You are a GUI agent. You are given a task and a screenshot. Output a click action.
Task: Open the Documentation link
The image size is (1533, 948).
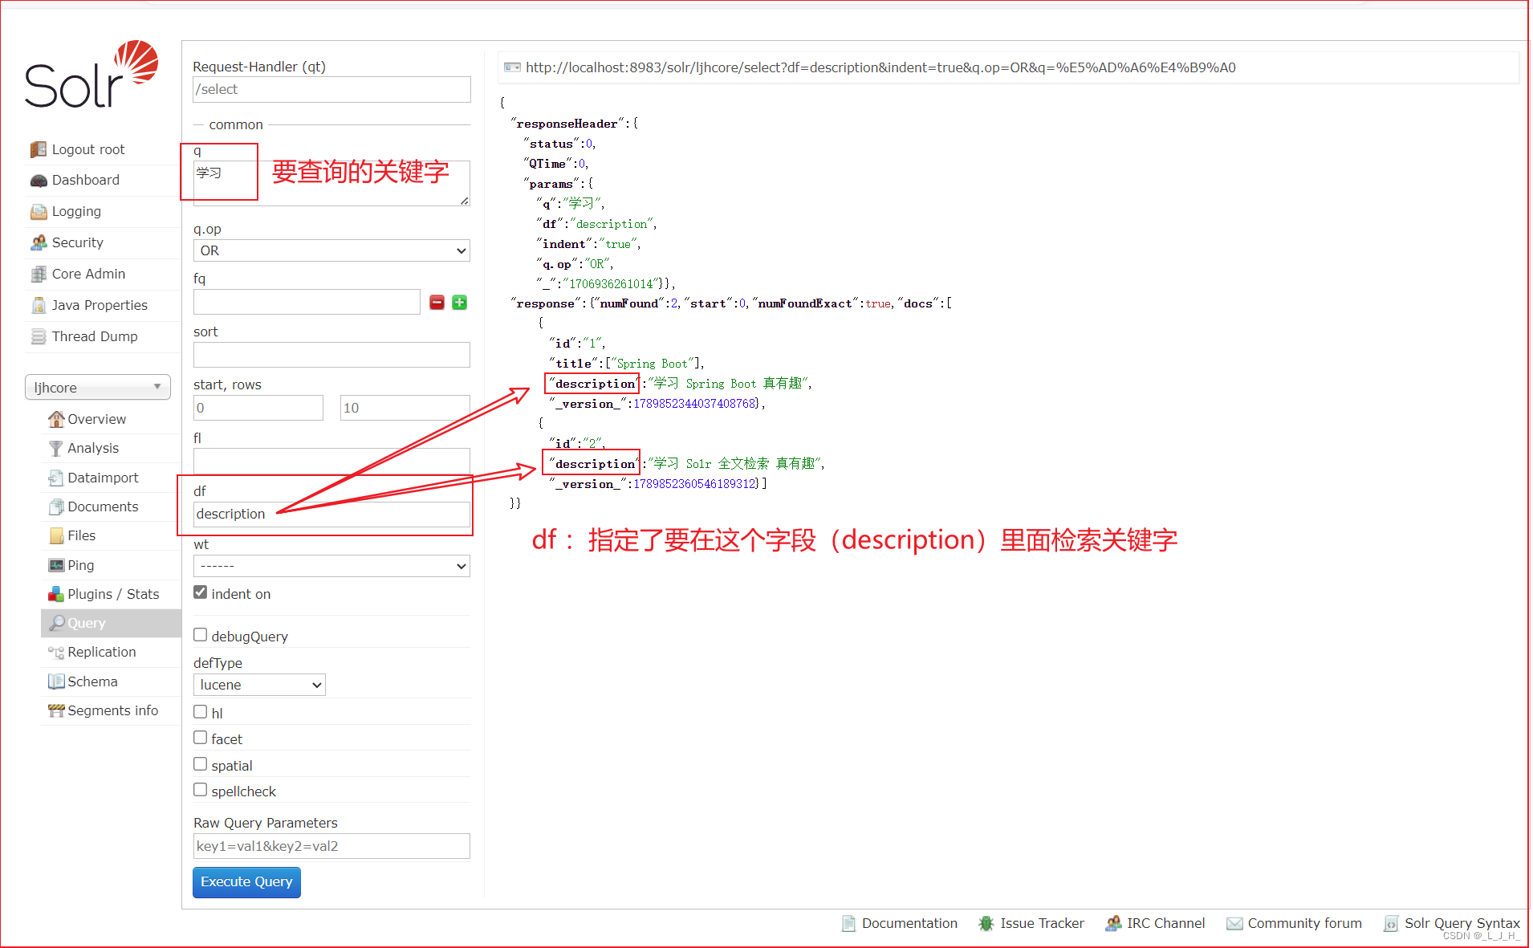pyautogui.click(x=900, y=923)
